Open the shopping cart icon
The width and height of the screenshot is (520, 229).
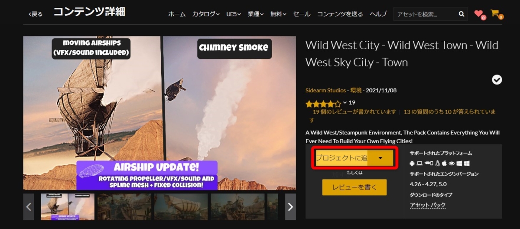click(x=495, y=13)
